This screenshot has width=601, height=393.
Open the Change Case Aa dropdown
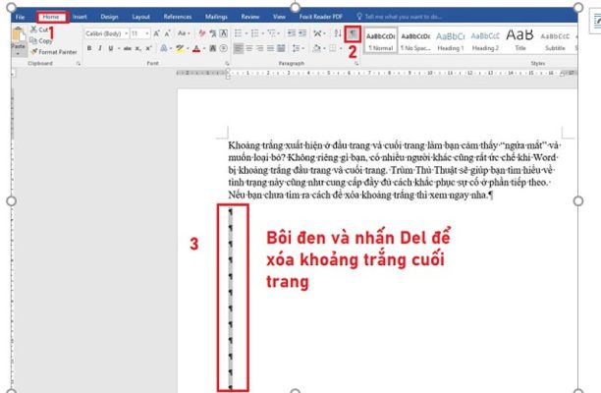click(184, 33)
